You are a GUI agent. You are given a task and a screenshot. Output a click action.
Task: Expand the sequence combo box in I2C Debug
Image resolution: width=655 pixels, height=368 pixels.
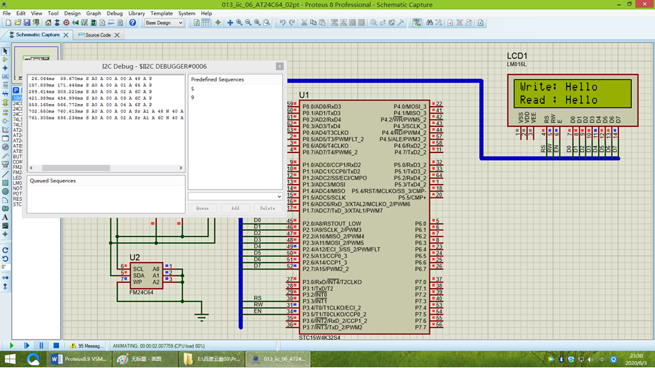click(x=279, y=197)
